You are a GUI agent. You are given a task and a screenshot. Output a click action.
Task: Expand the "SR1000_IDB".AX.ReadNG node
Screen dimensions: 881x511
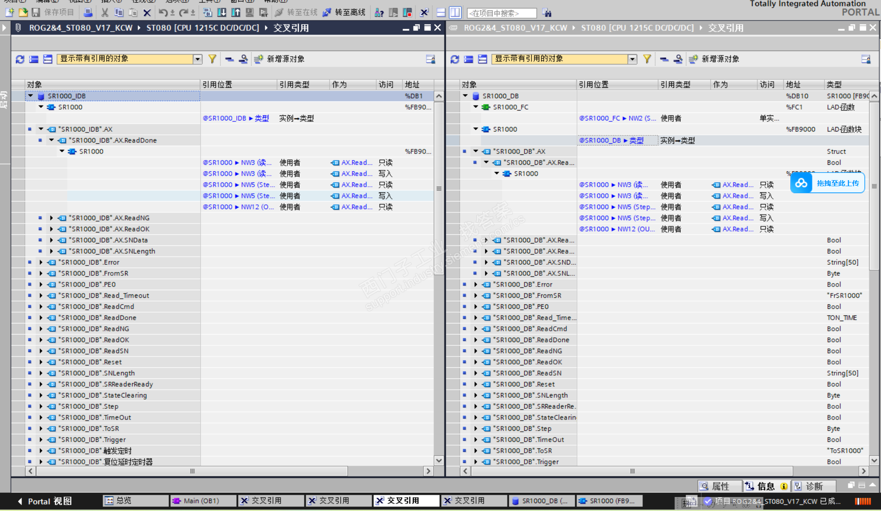pos(51,218)
